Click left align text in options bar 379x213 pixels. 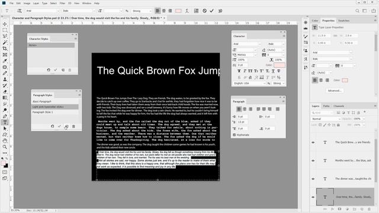point(158,11)
